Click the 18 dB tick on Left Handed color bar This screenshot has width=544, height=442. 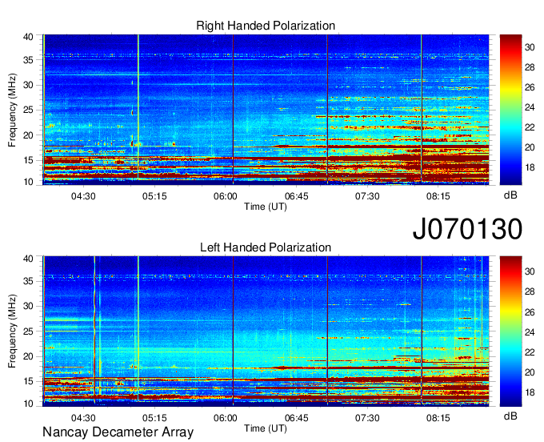pos(530,392)
